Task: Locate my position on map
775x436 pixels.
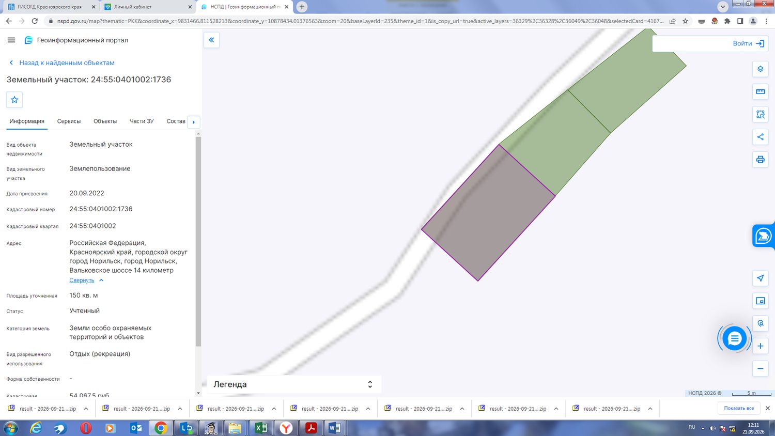Action: [x=761, y=278]
